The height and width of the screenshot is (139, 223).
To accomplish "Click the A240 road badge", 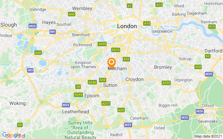I will pyautogui.click(x=92, y=82).
